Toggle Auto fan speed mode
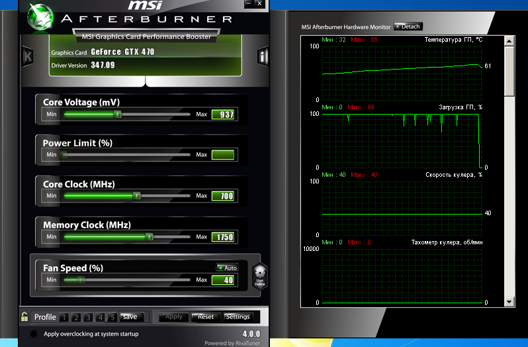The width and height of the screenshot is (528, 347). [x=228, y=268]
